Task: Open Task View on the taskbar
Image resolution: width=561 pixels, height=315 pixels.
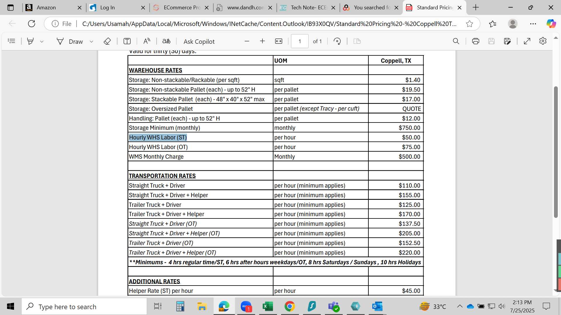Action: tap(158, 307)
